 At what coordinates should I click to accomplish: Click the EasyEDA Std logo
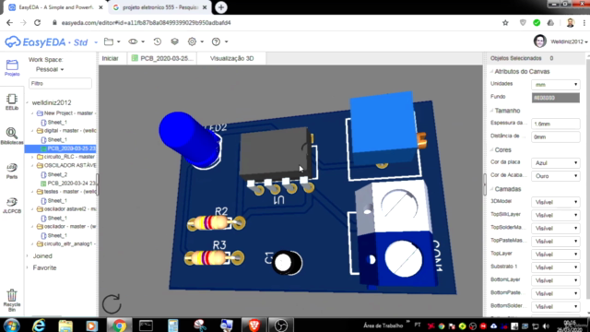click(46, 41)
